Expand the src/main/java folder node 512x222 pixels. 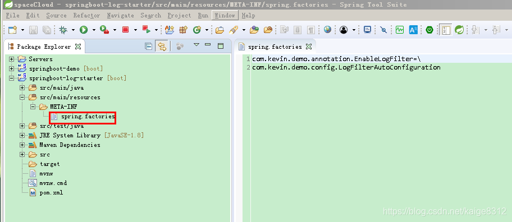(x=22, y=87)
